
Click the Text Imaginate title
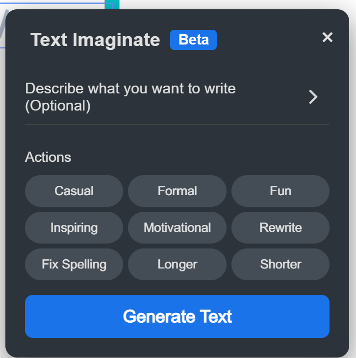pos(95,40)
